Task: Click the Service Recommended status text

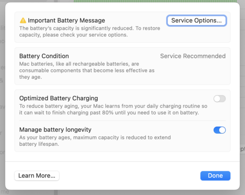Action: pos(193,56)
